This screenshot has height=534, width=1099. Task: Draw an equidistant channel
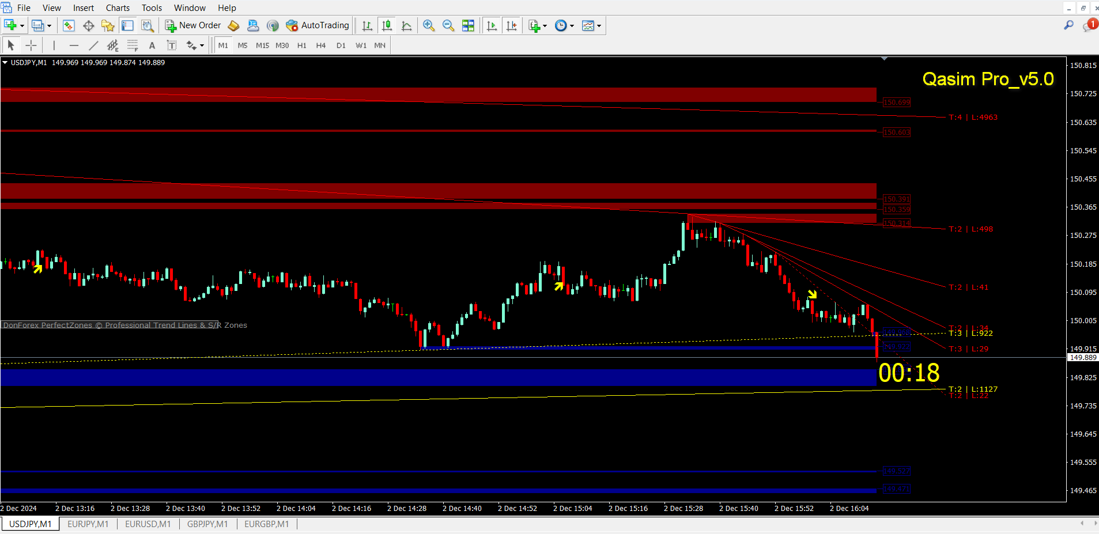[112, 45]
